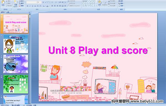Click the Columns icon in paragraph group

click(x=65, y=6)
